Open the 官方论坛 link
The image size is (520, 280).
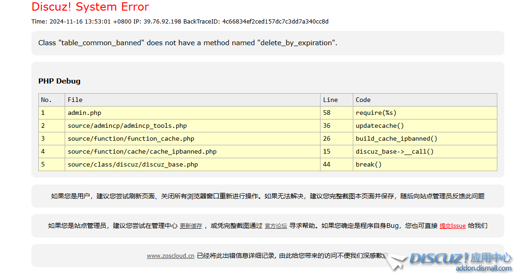276,226
